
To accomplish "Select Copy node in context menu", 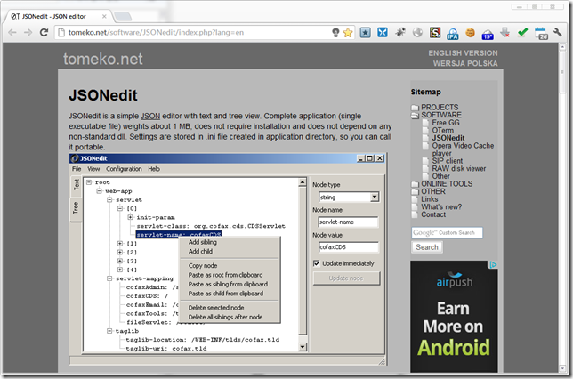I will (x=203, y=266).
